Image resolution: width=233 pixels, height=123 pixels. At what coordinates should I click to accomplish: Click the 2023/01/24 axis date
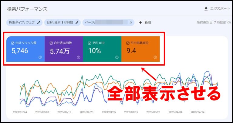click(x=20, y=112)
